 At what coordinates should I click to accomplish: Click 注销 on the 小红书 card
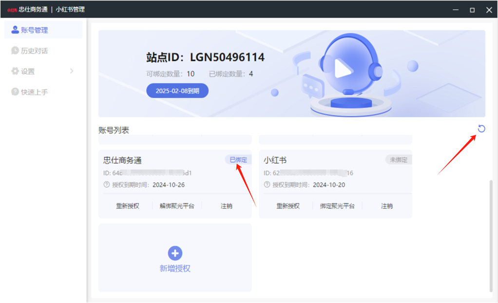coord(387,206)
